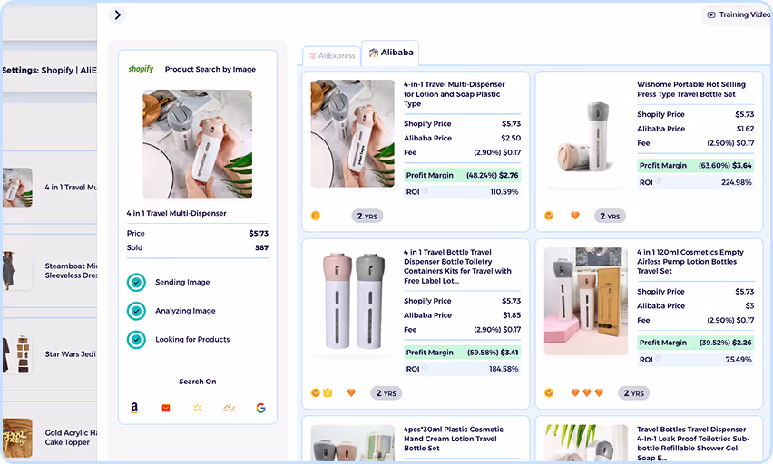The height and width of the screenshot is (464, 773).
Task: Click 2 YRS badge on Toiletry Containers card
Action: 386,393
